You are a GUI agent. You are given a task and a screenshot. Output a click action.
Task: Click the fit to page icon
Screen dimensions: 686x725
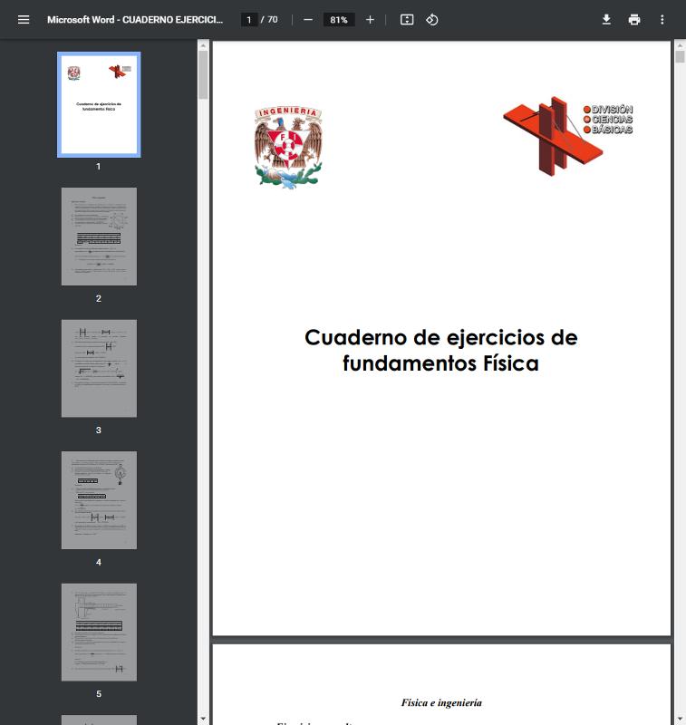coord(407,20)
